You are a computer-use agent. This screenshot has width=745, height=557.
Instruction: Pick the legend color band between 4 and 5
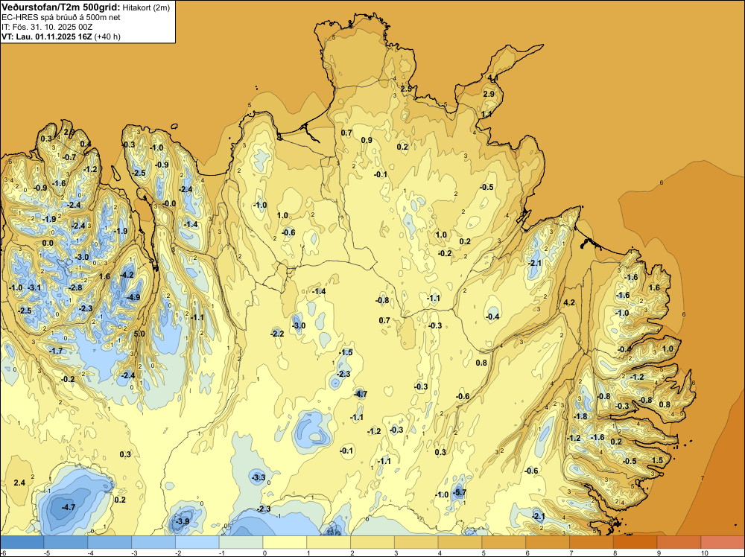[460, 542]
